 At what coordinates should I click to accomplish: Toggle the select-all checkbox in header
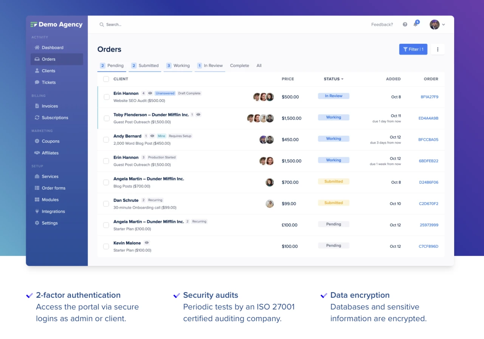point(106,79)
